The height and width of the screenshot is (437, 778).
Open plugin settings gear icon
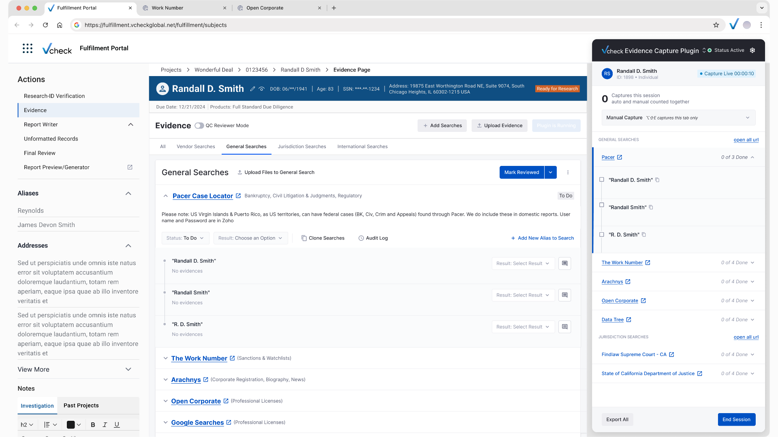tap(752, 50)
